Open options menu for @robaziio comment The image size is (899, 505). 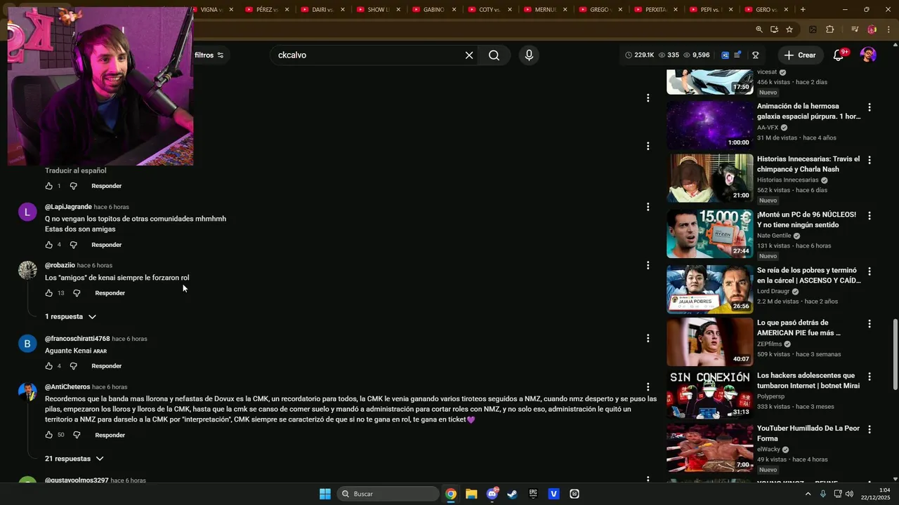(648, 265)
